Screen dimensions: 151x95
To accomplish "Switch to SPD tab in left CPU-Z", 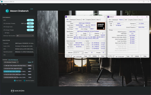I will tap(84, 20).
